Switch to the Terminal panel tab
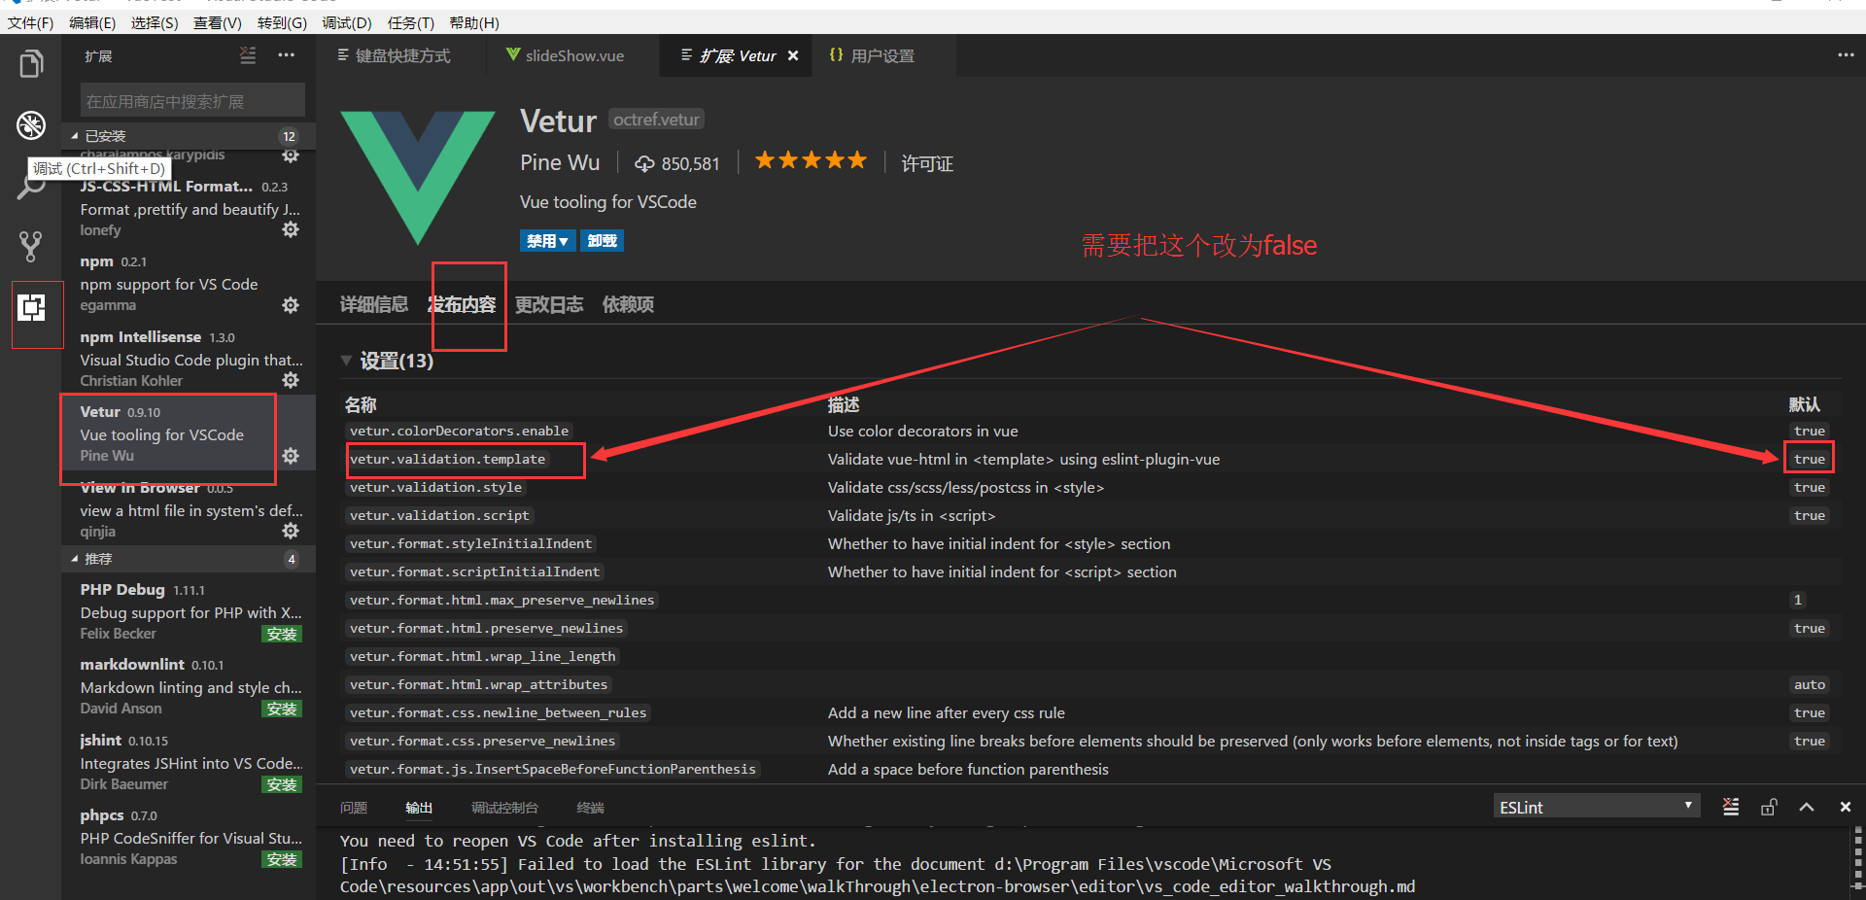1866x900 pixels. [x=590, y=808]
